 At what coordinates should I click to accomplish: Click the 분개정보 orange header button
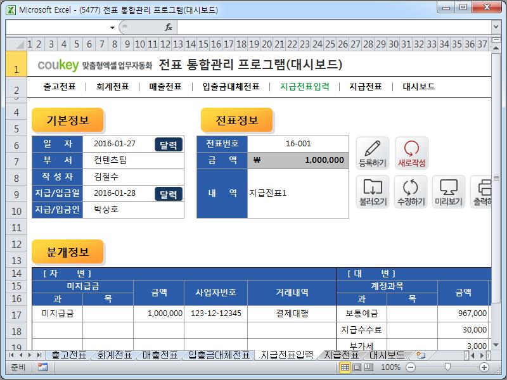point(68,251)
